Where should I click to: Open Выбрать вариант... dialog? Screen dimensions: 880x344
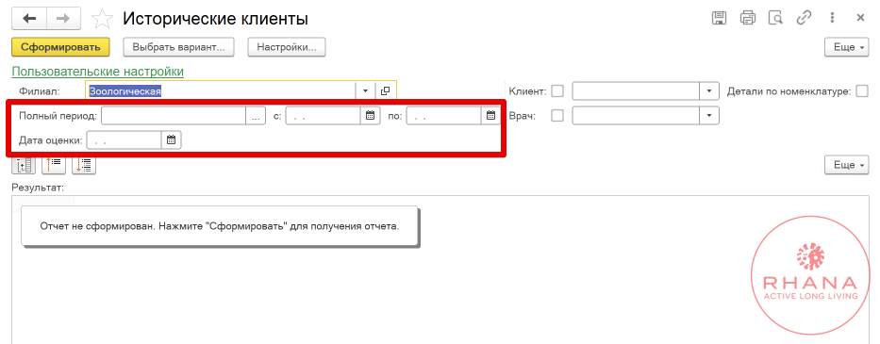(178, 47)
